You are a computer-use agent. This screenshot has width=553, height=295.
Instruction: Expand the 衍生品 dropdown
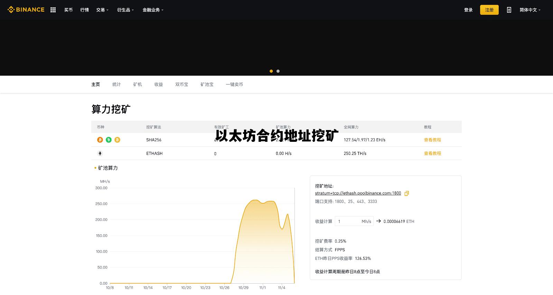tap(125, 10)
